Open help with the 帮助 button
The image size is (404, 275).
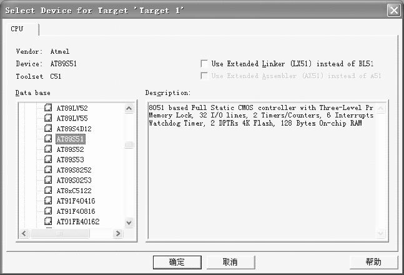tap(373, 262)
